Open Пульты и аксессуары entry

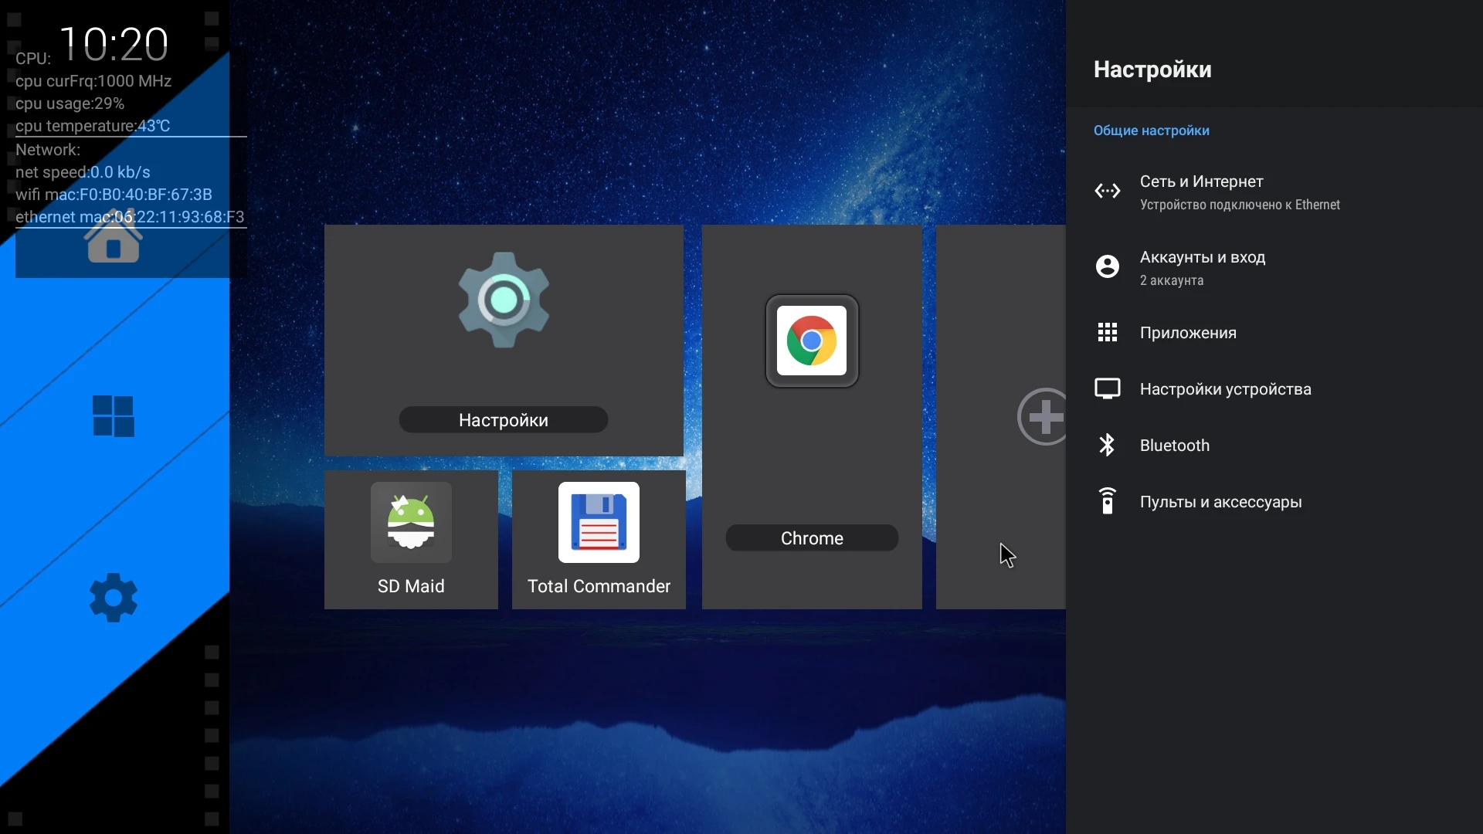point(1220,502)
